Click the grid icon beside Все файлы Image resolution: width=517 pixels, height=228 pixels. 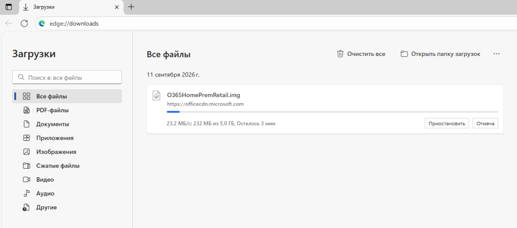(x=26, y=97)
